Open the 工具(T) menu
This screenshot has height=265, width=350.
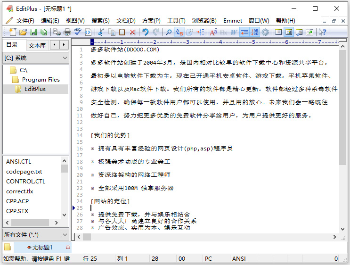coord(176,21)
